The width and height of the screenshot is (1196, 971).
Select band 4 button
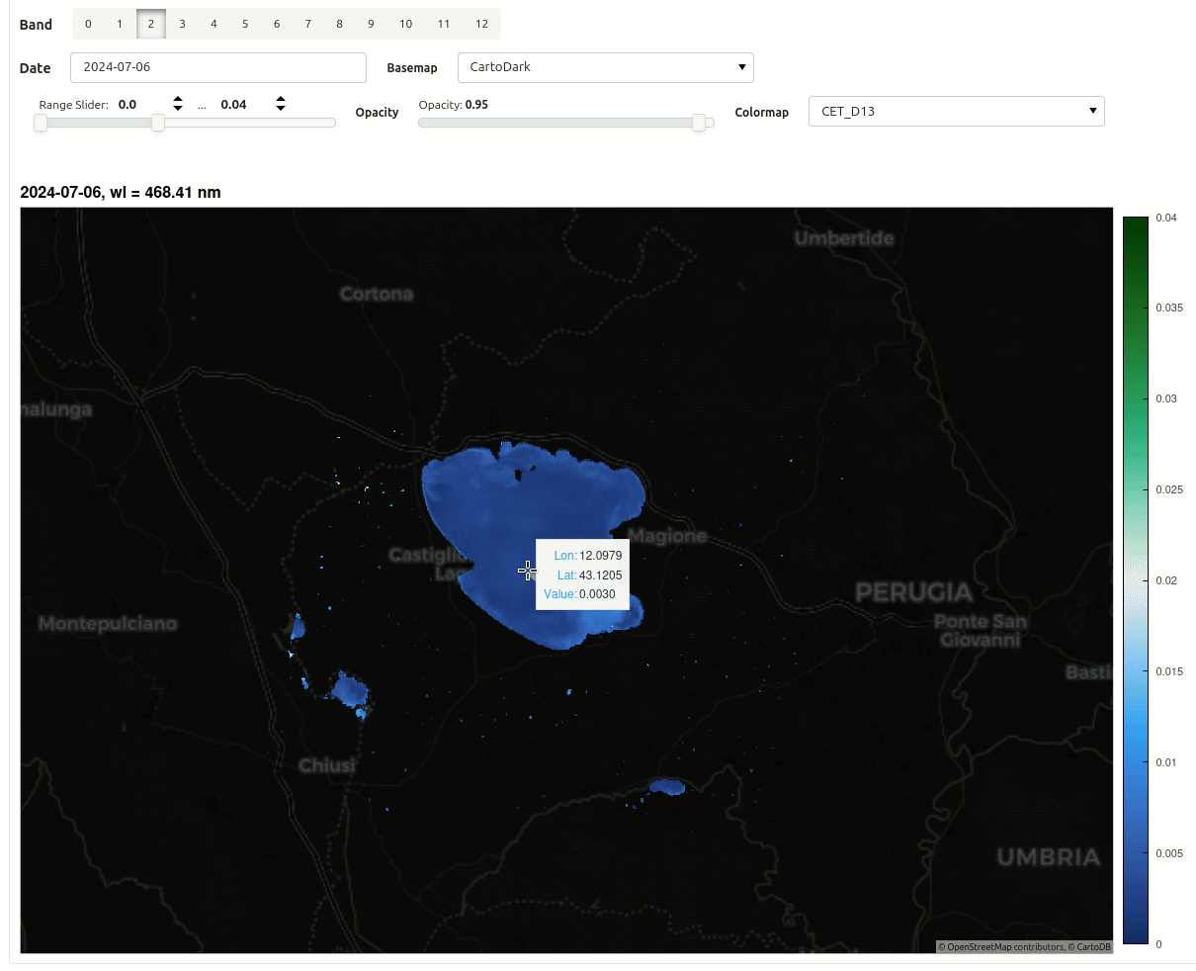coord(214,24)
